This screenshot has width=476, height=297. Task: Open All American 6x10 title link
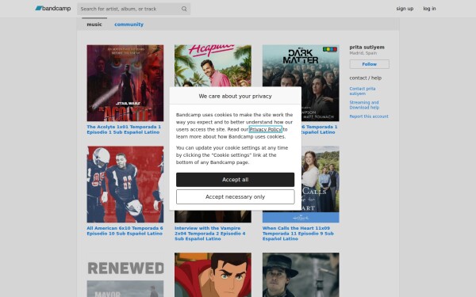pyautogui.click(x=125, y=230)
